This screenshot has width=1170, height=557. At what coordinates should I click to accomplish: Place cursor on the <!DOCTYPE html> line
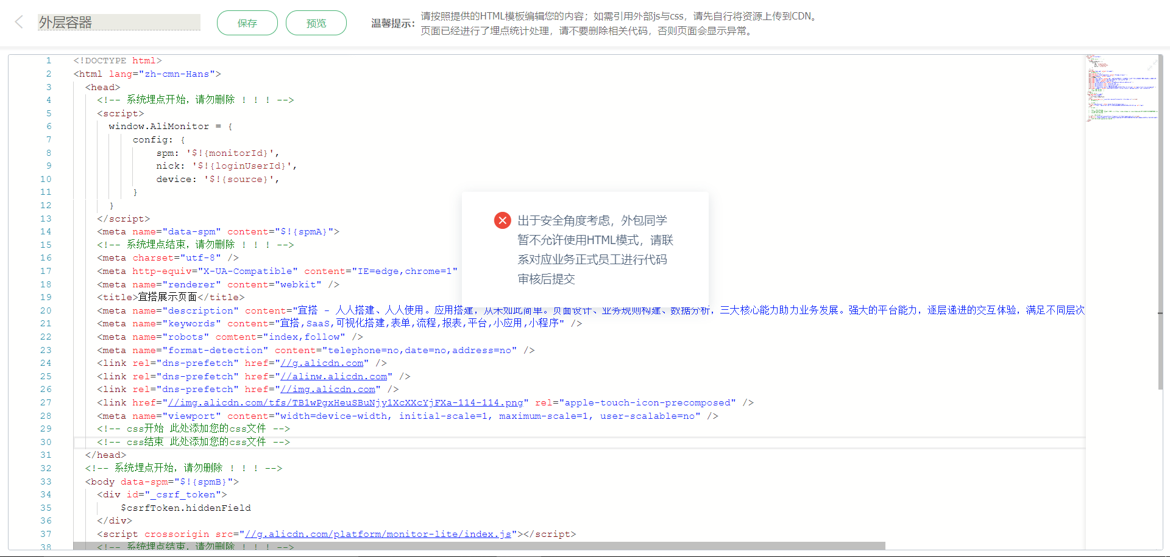tap(118, 61)
